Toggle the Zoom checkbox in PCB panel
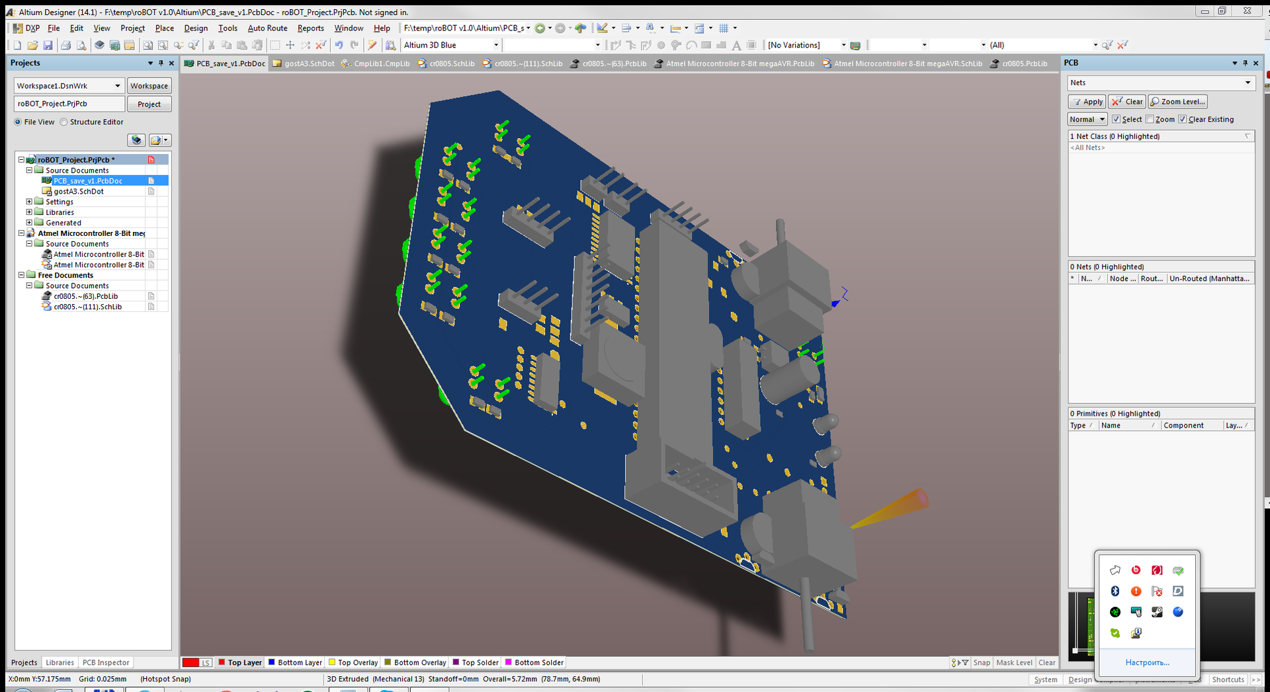The height and width of the screenshot is (692, 1270). point(1150,119)
